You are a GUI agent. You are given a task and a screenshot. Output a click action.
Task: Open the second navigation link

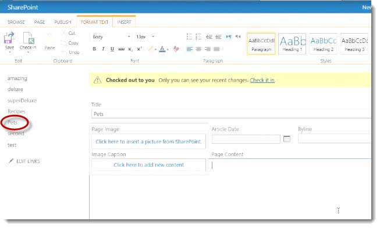point(16,133)
